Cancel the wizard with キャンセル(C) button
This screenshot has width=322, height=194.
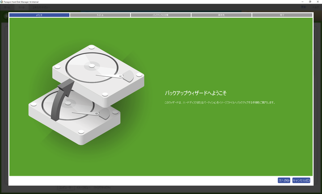pyautogui.click(x=301, y=180)
